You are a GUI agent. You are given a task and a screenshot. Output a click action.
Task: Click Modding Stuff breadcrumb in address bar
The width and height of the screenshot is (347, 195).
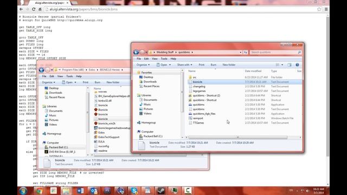coord(165,52)
